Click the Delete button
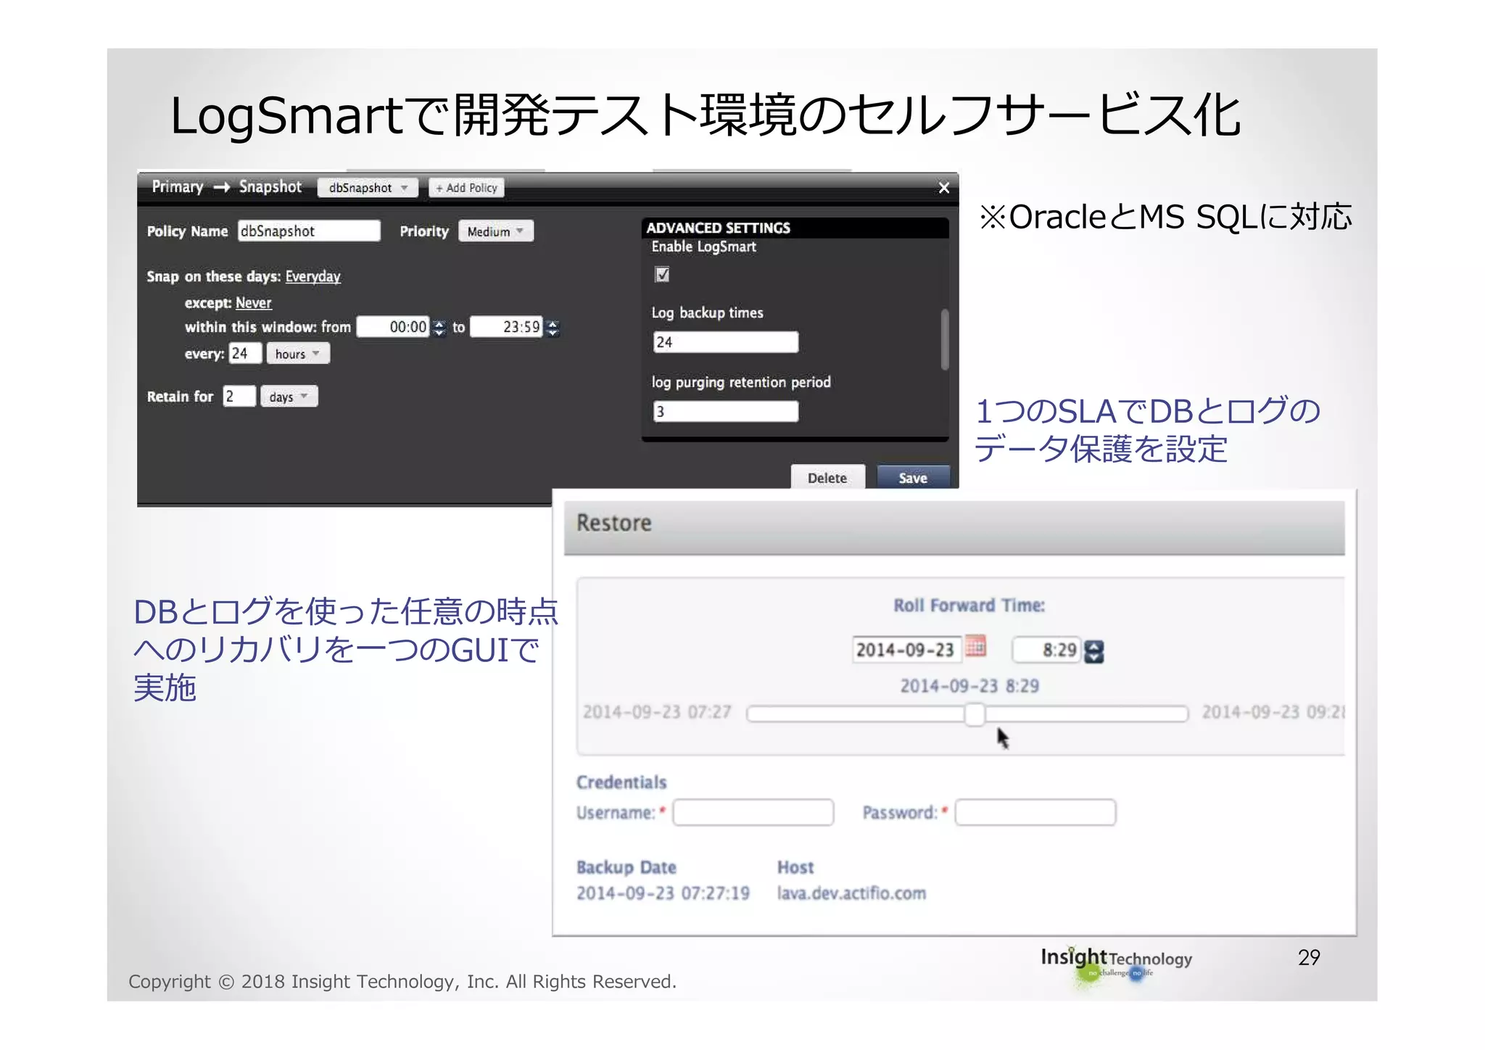Viewport: 1485px width, 1050px height. (x=827, y=478)
